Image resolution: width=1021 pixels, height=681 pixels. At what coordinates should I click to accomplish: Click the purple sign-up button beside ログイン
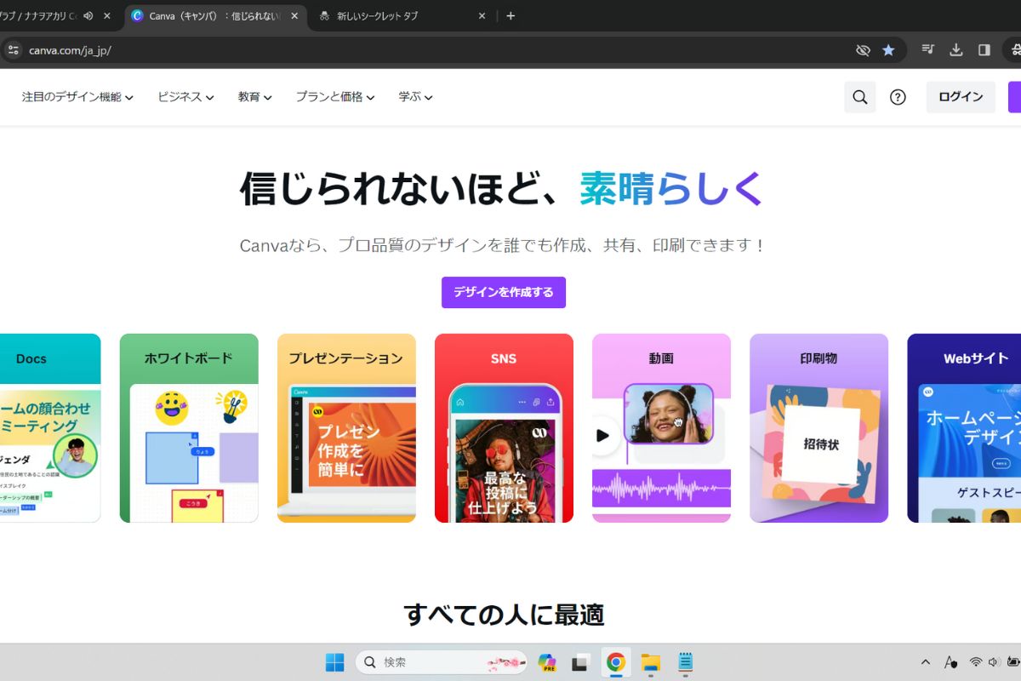coord(1014,97)
